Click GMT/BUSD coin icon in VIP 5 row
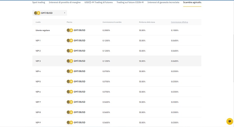The width and height of the screenshot is (234, 127). tap(70, 81)
